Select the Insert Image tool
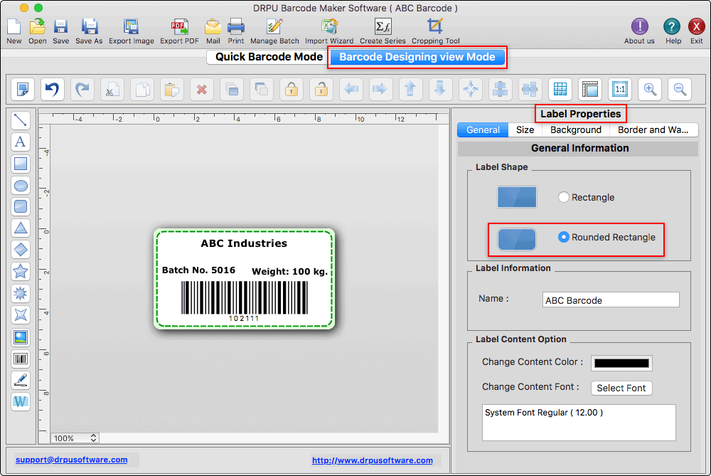The height and width of the screenshot is (476, 711). 21,337
